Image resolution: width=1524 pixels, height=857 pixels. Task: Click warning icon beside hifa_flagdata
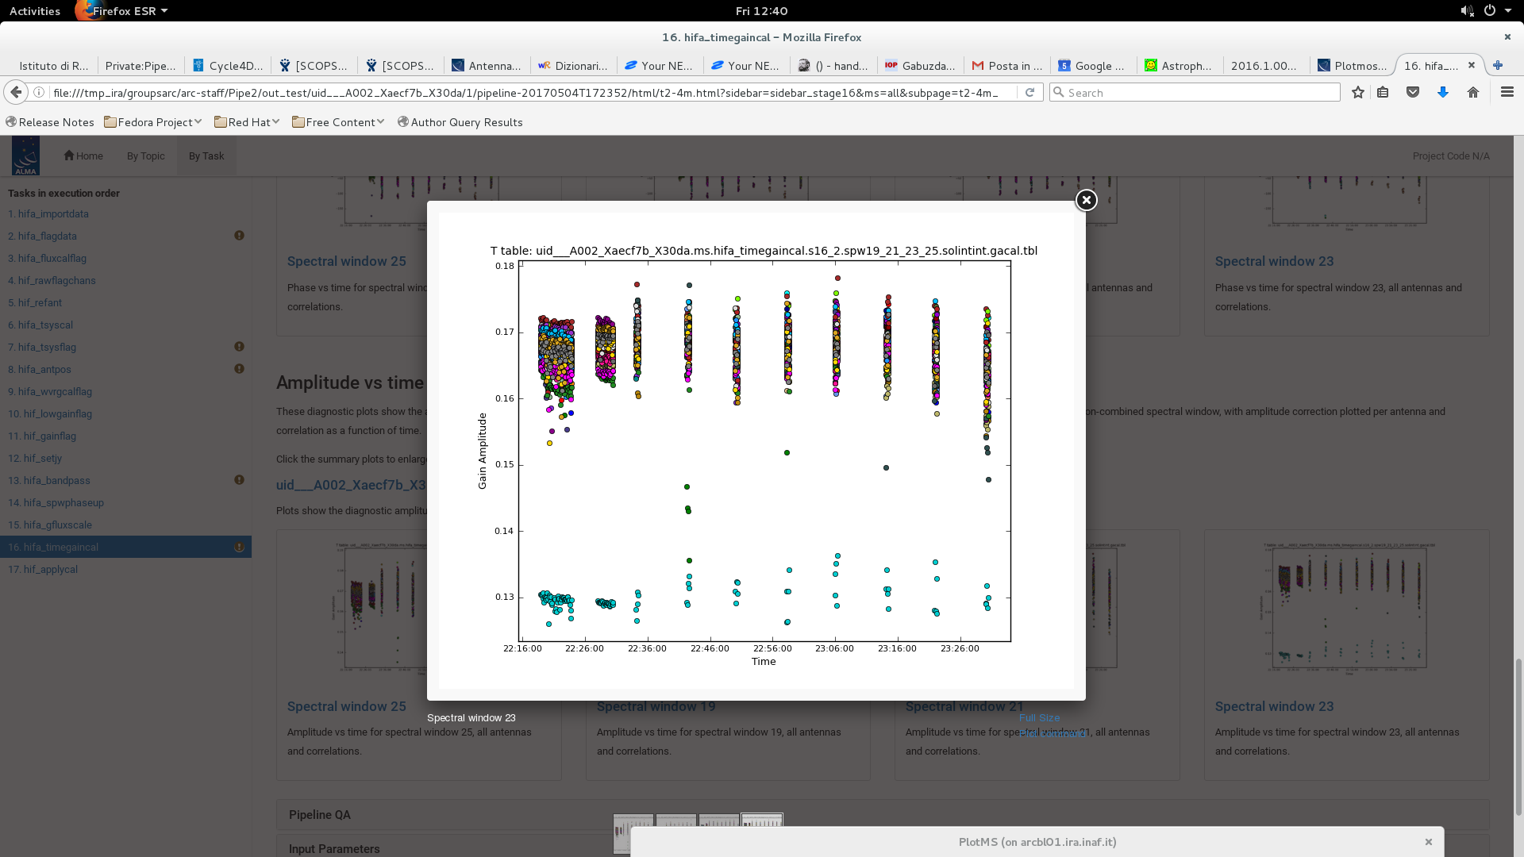pyautogui.click(x=239, y=236)
